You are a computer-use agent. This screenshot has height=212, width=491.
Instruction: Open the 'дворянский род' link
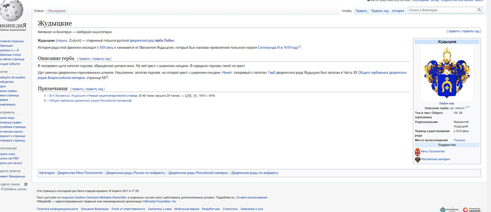(142, 41)
